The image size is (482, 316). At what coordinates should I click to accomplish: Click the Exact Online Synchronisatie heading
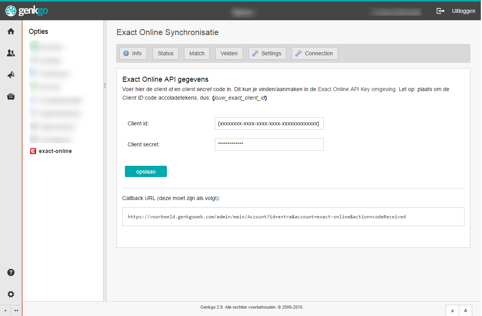point(168,32)
